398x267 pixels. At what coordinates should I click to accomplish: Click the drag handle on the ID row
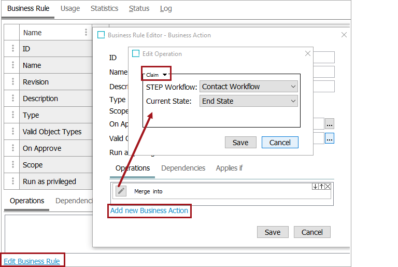pyautogui.click(x=12, y=49)
